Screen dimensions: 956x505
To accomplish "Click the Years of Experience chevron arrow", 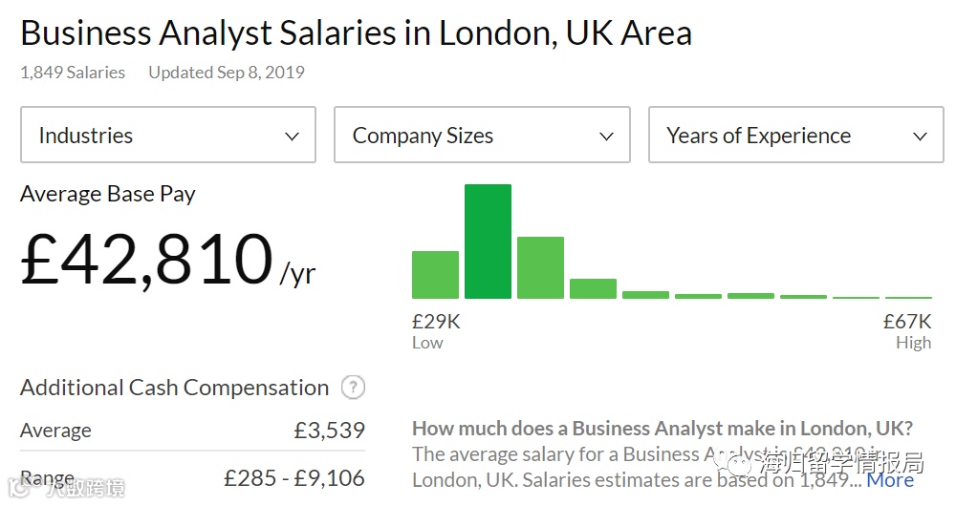I will [921, 137].
